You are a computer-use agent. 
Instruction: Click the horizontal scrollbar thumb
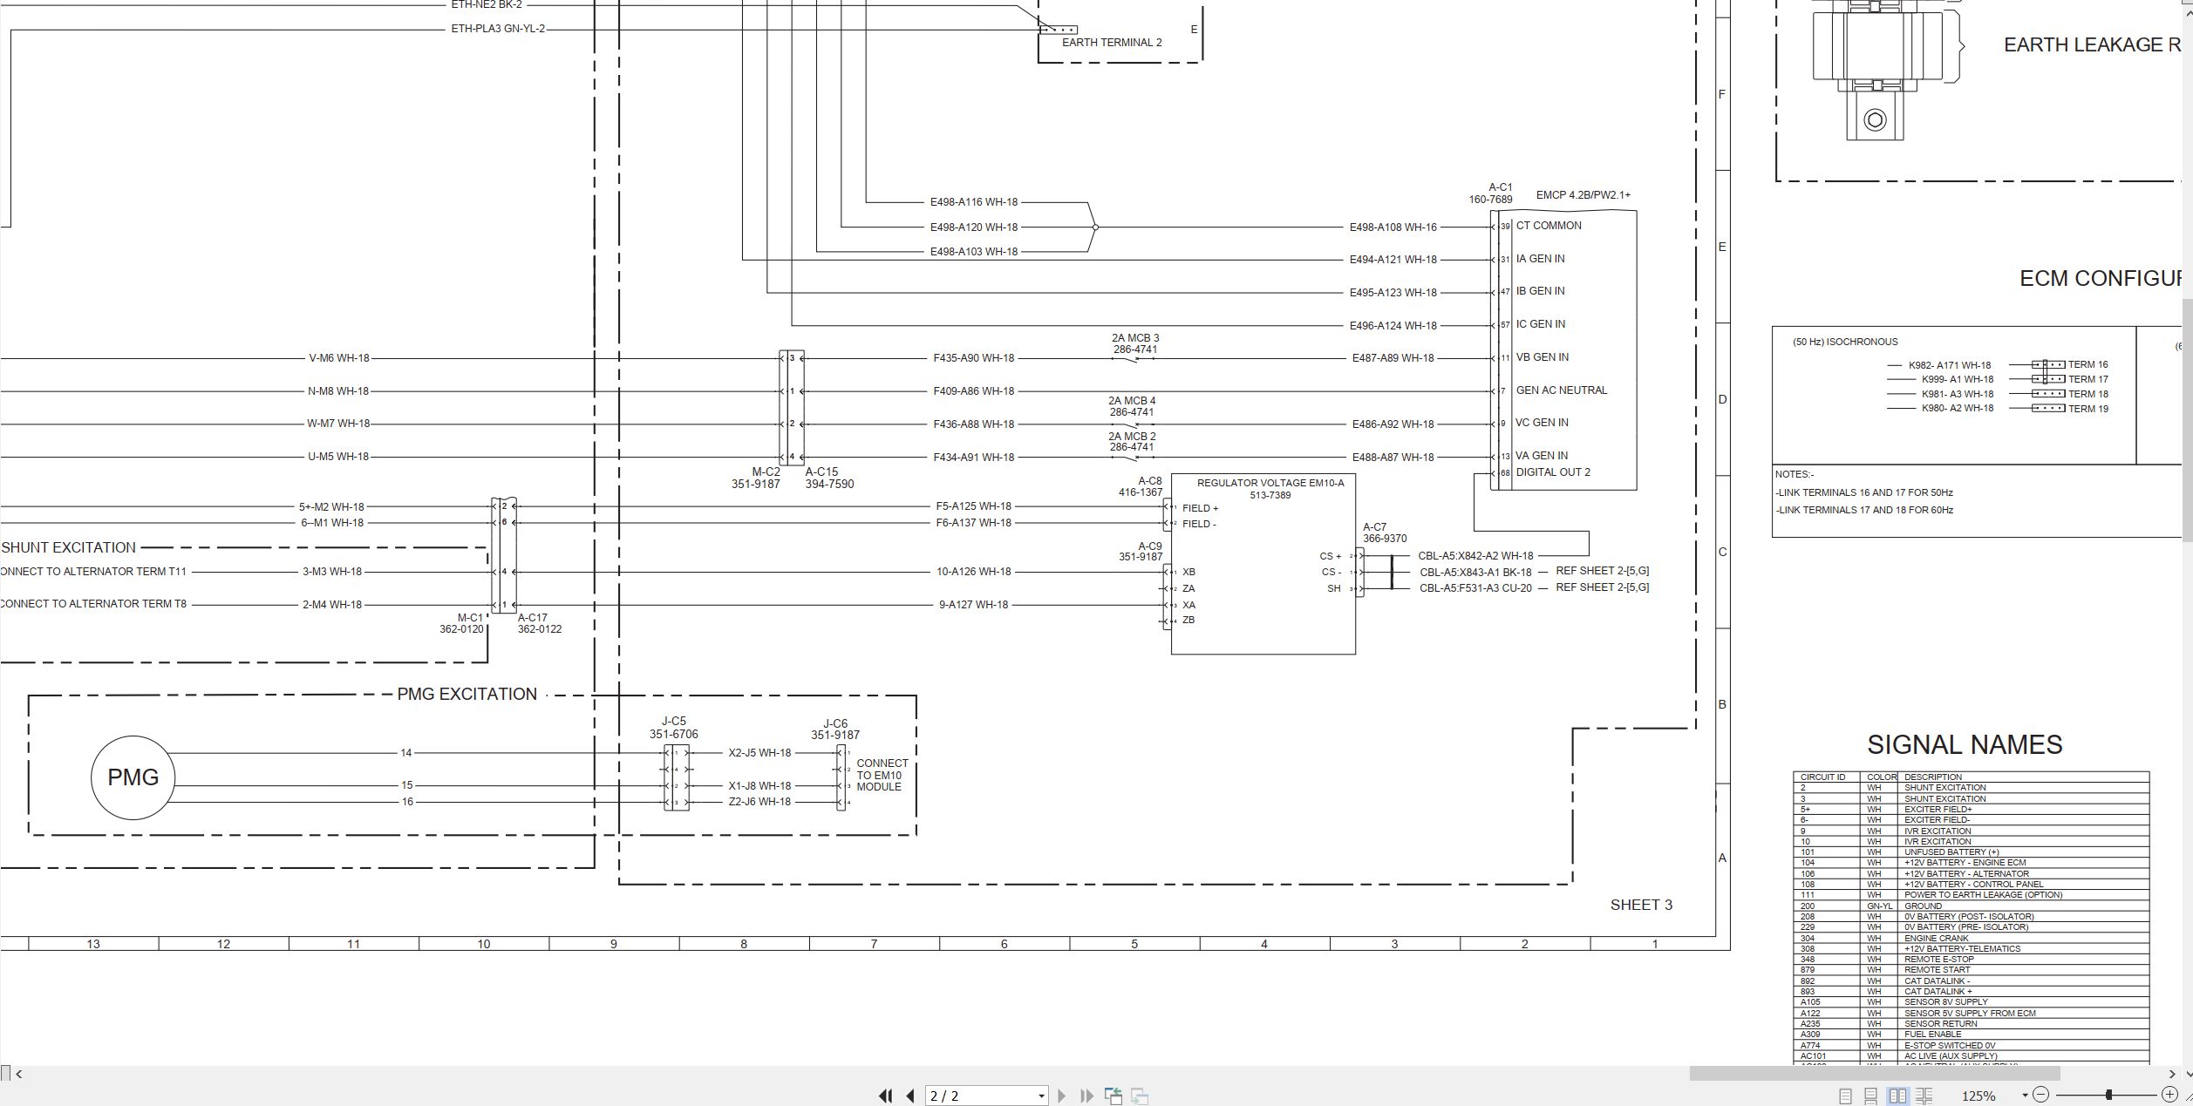(1875, 1074)
